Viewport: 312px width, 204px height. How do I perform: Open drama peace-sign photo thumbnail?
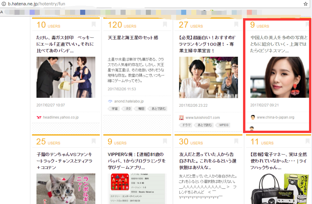click(x=208, y=77)
